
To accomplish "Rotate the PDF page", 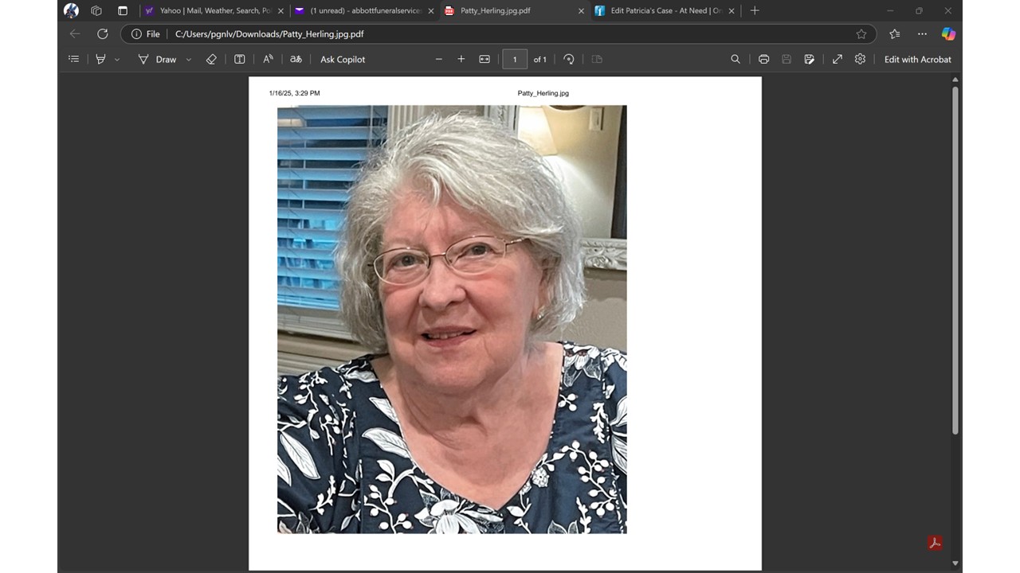I will (x=569, y=59).
